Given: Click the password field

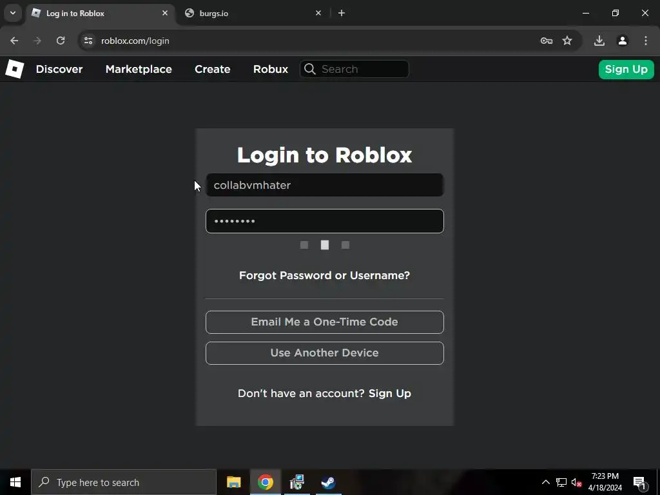Looking at the screenshot, I should [x=325, y=221].
